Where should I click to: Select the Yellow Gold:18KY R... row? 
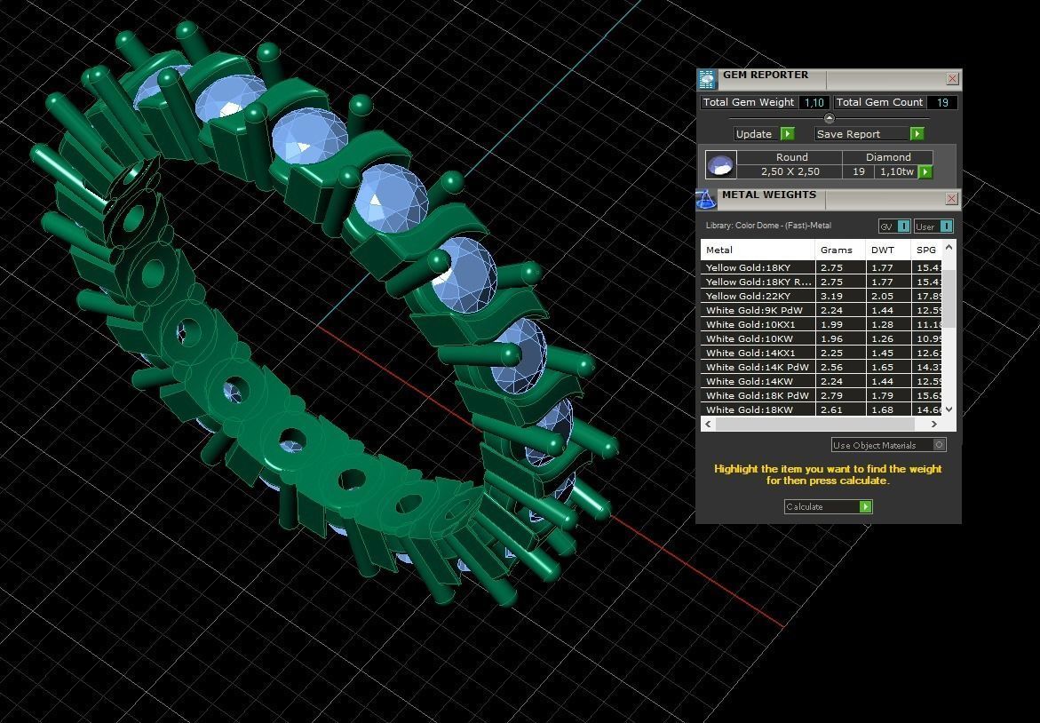822,282
